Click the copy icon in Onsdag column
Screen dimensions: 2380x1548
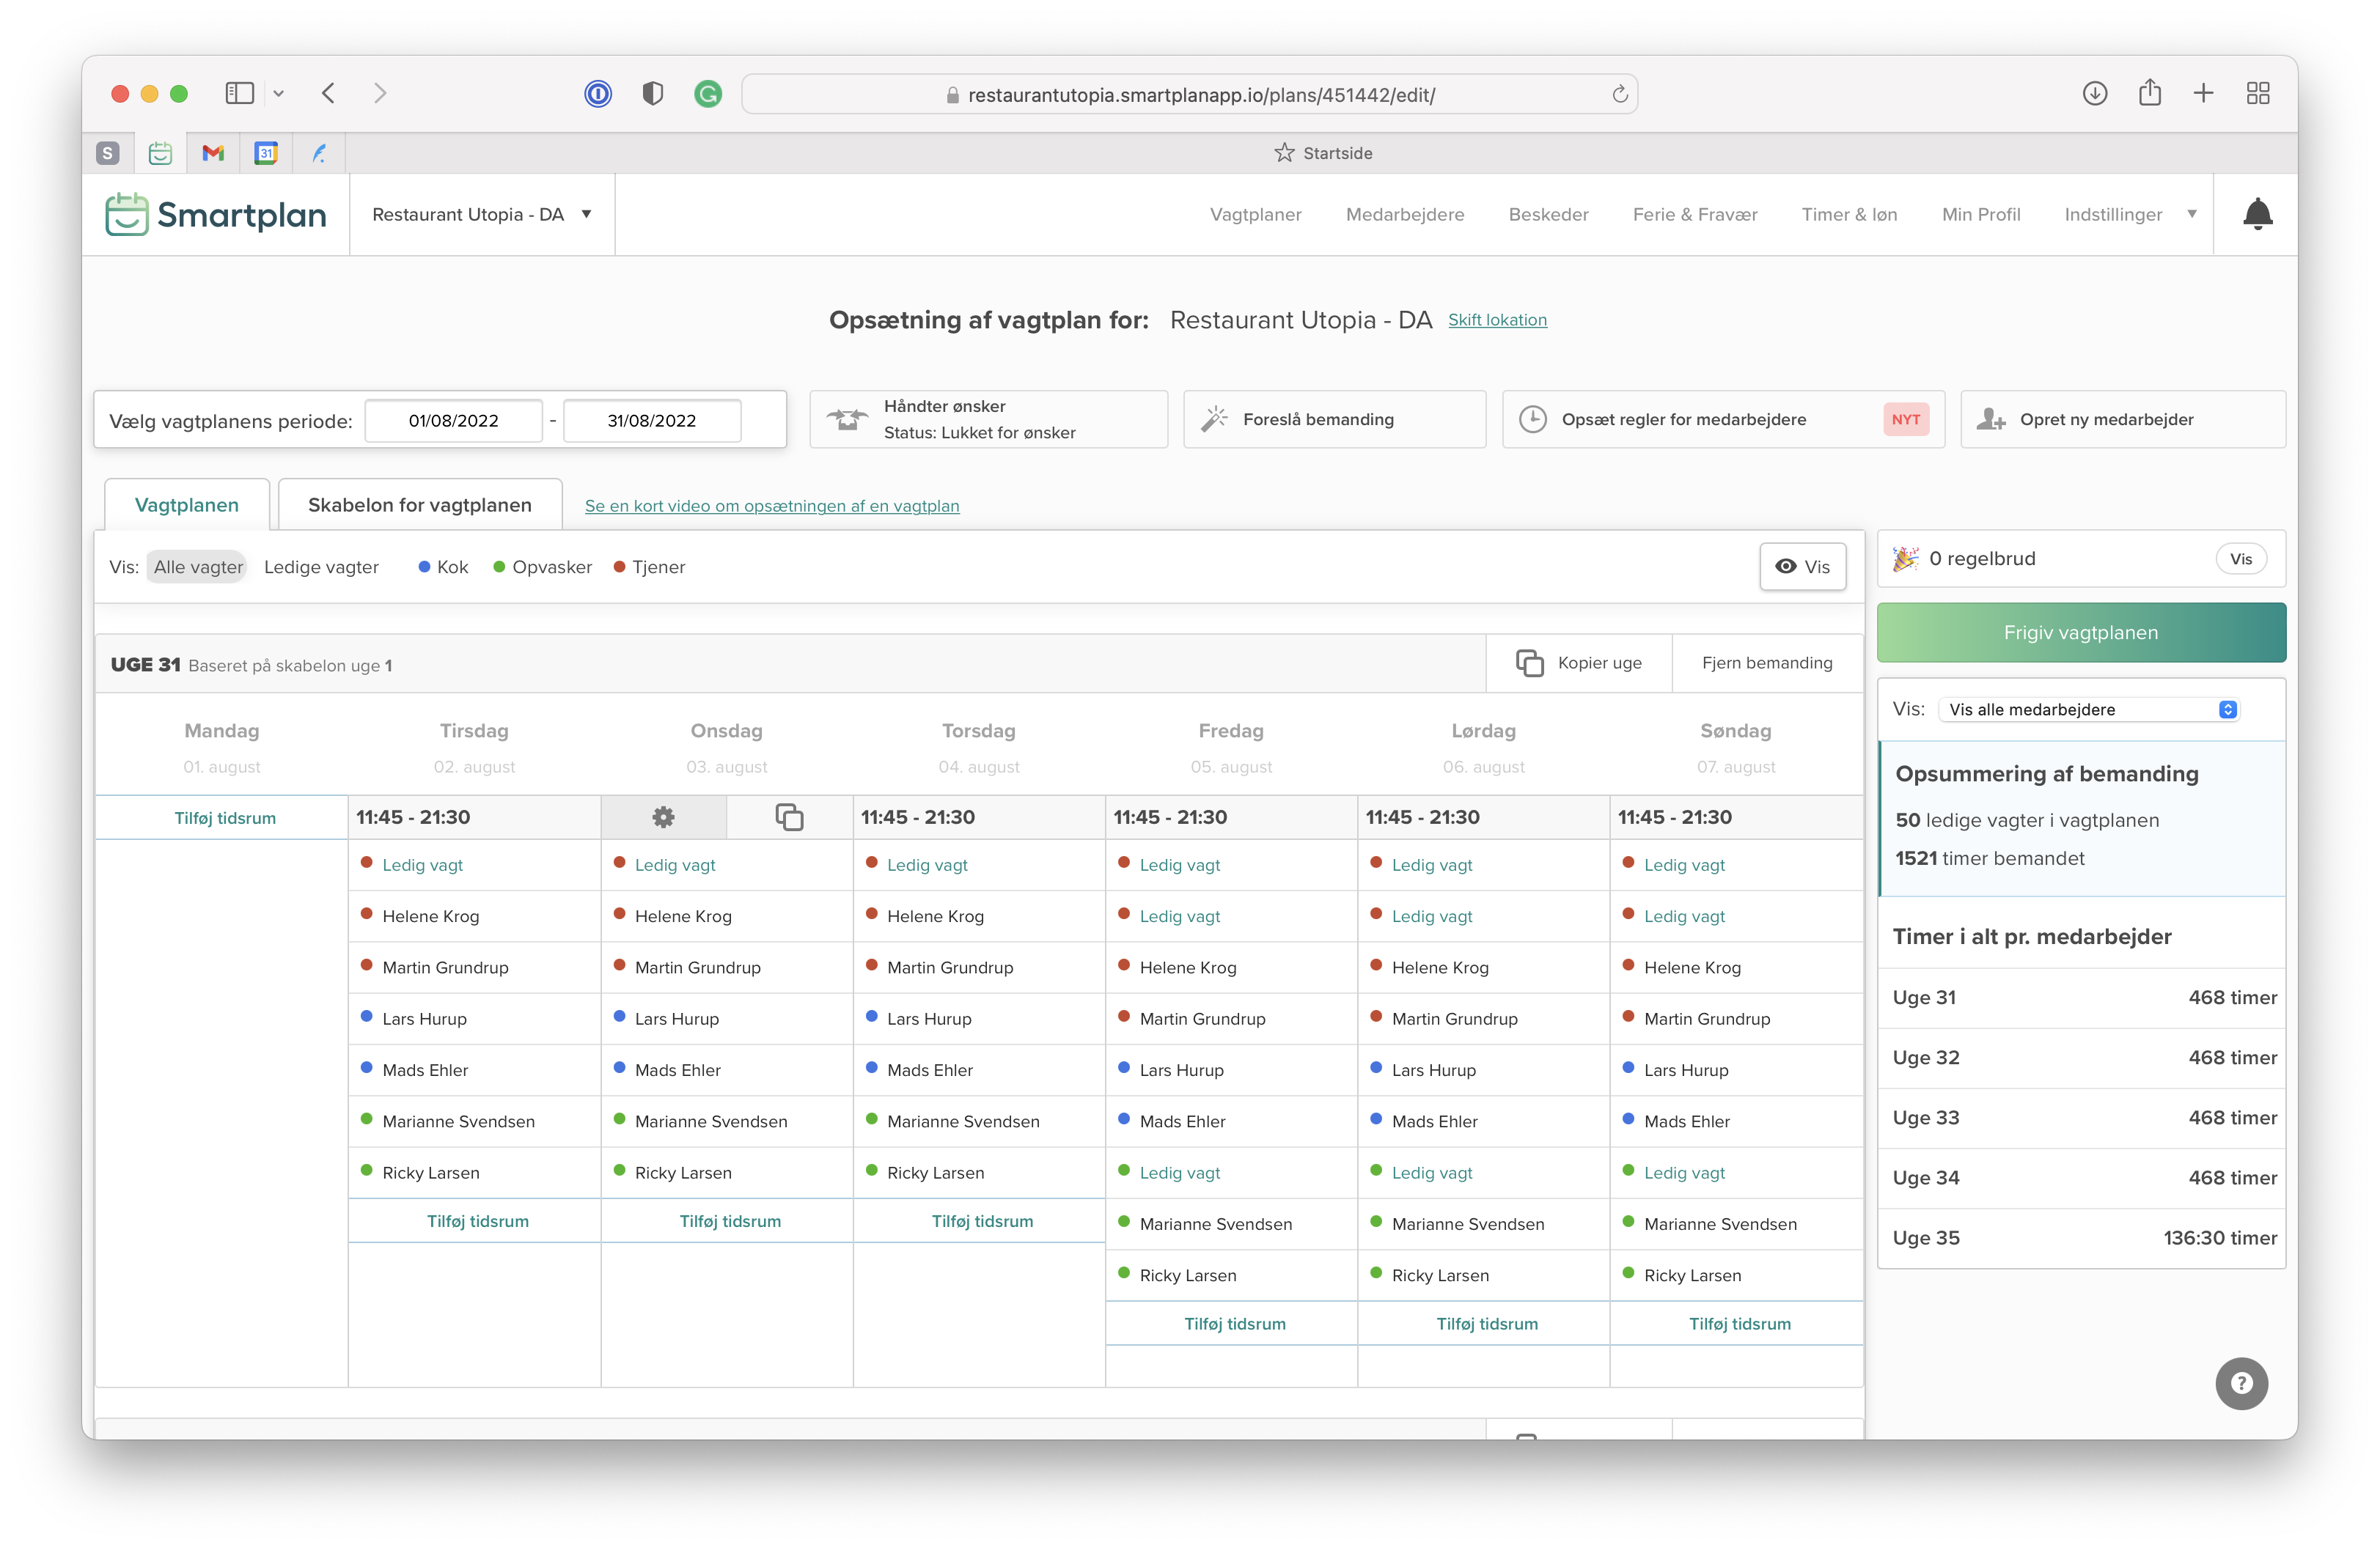(x=789, y=817)
